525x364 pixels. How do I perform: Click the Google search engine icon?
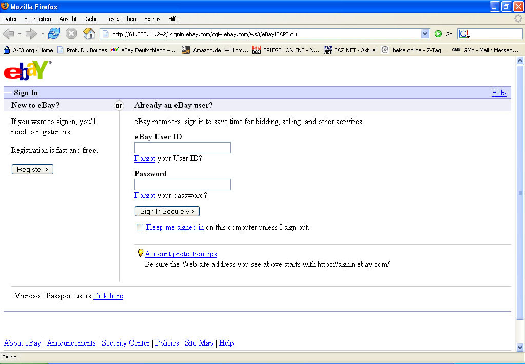tap(464, 34)
